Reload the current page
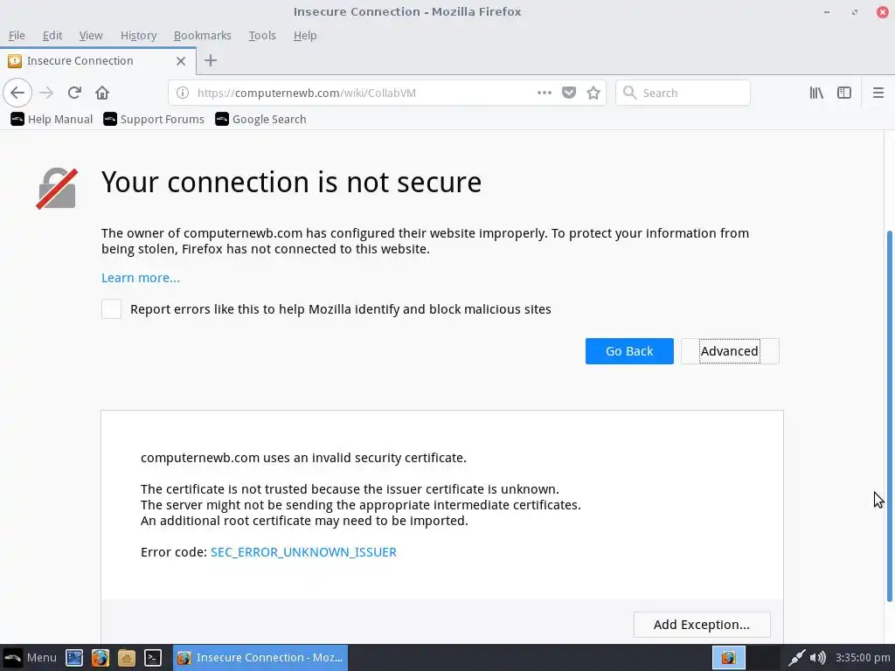 (74, 93)
